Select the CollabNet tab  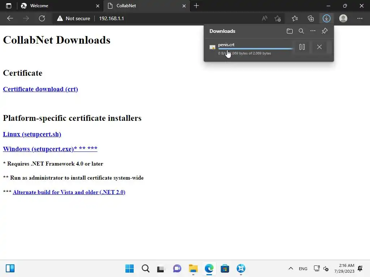(146, 6)
